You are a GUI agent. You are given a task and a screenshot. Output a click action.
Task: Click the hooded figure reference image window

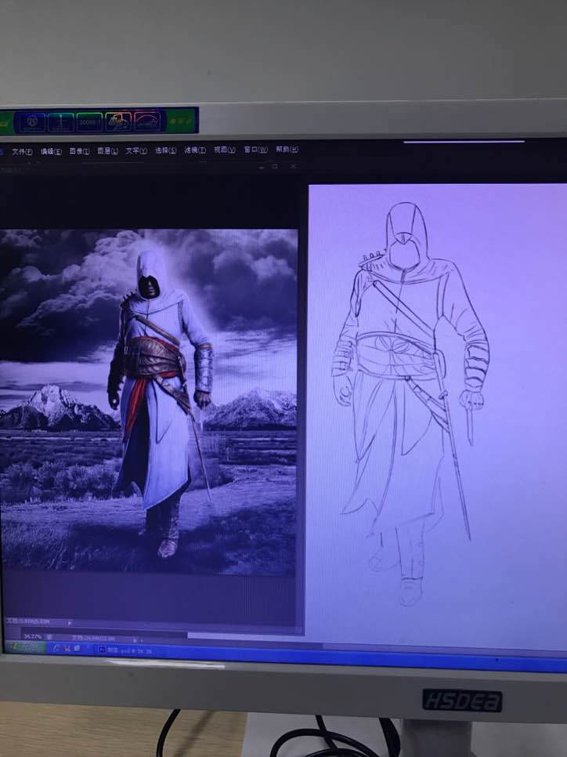(149, 402)
